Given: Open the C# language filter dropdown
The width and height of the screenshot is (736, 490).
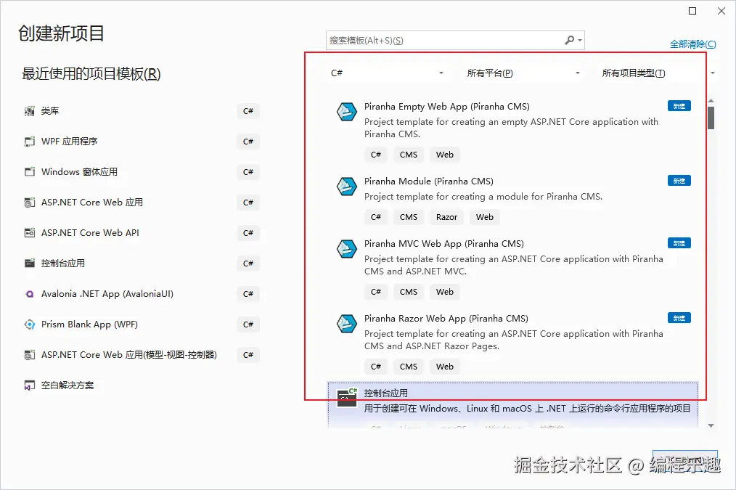Looking at the screenshot, I should pos(387,73).
